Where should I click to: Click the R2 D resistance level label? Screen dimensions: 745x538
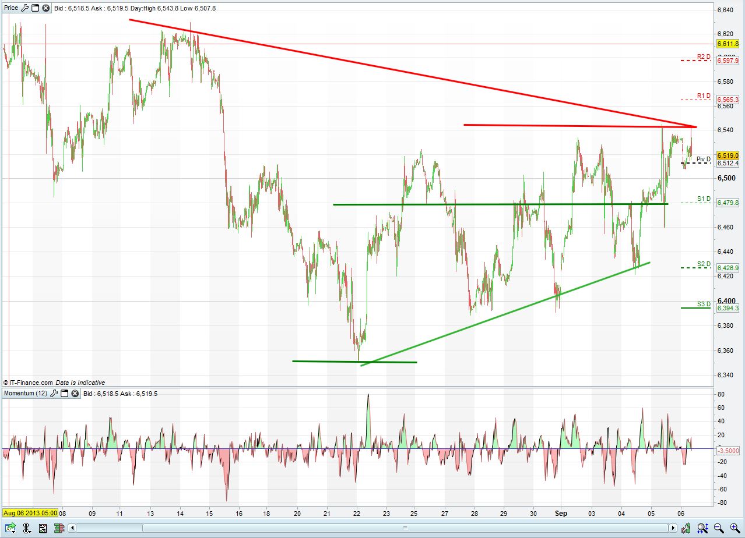(x=703, y=57)
